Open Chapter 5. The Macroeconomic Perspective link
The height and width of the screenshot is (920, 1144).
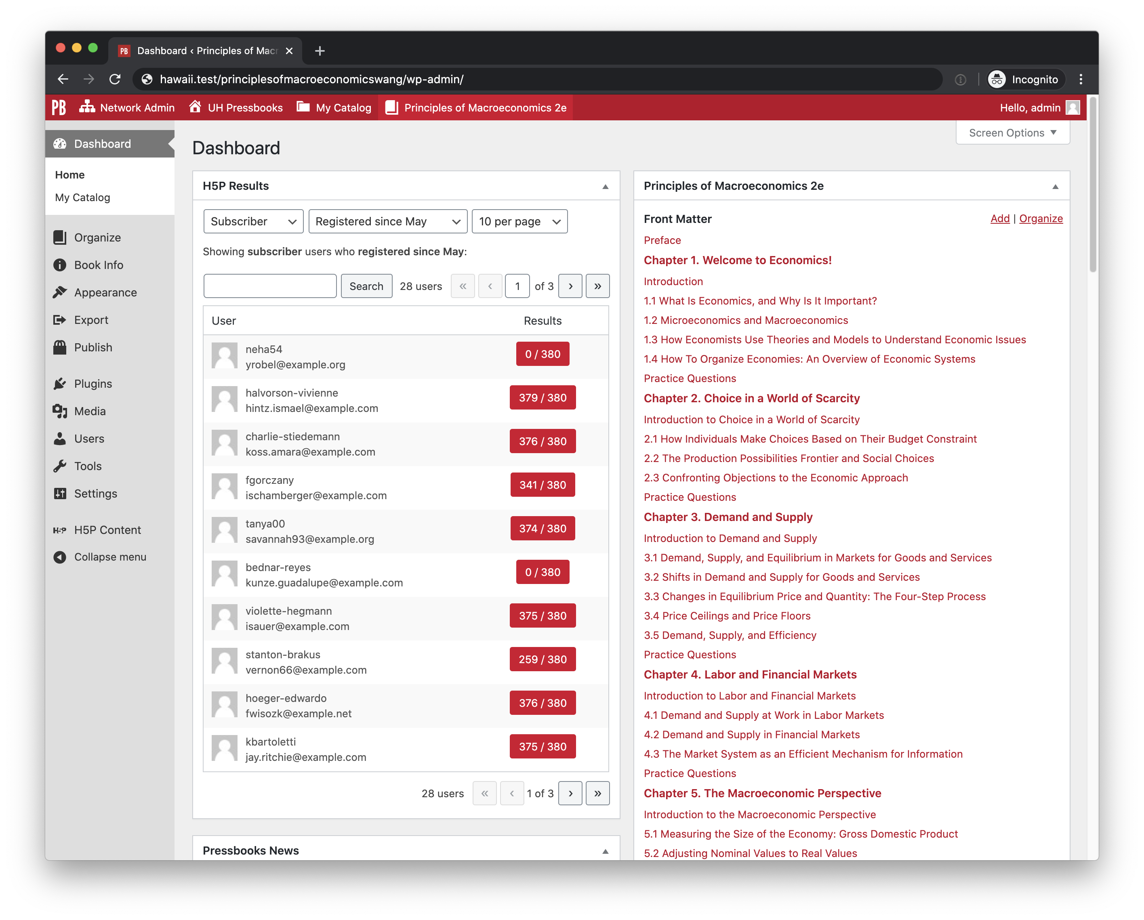click(763, 794)
